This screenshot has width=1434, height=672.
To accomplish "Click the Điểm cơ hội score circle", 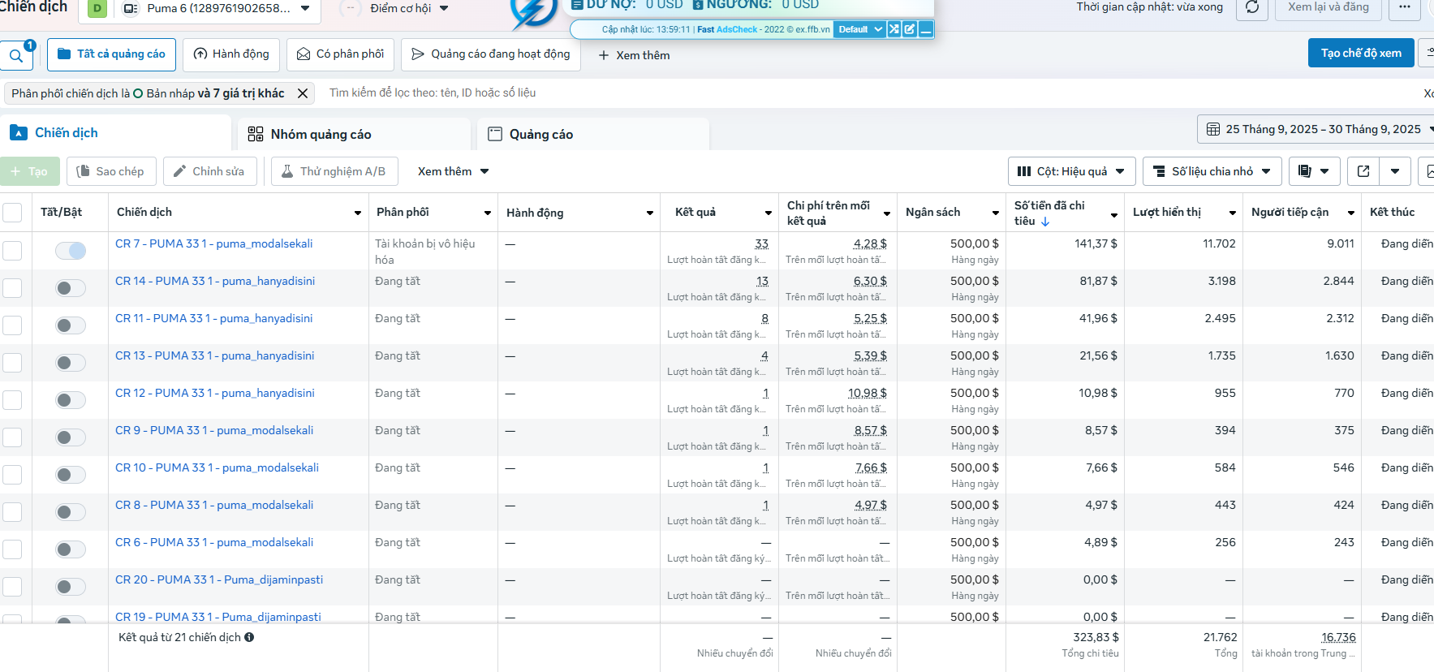I will 350,8.
